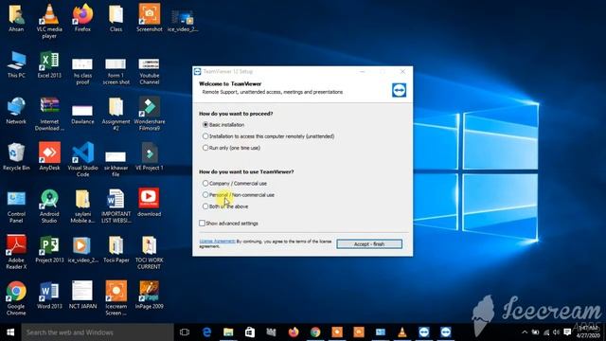Viewport: 606px width, 341px height.
Task: Open the red download desktop icon
Action: (x=150, y=202)
